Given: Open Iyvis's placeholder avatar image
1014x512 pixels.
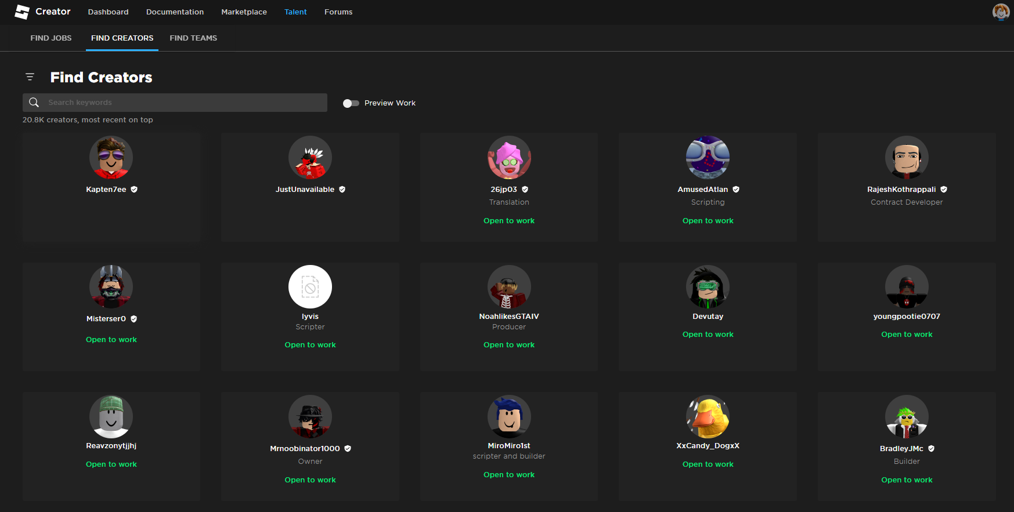Looking at the screenshot, I should tap(310, 287).
